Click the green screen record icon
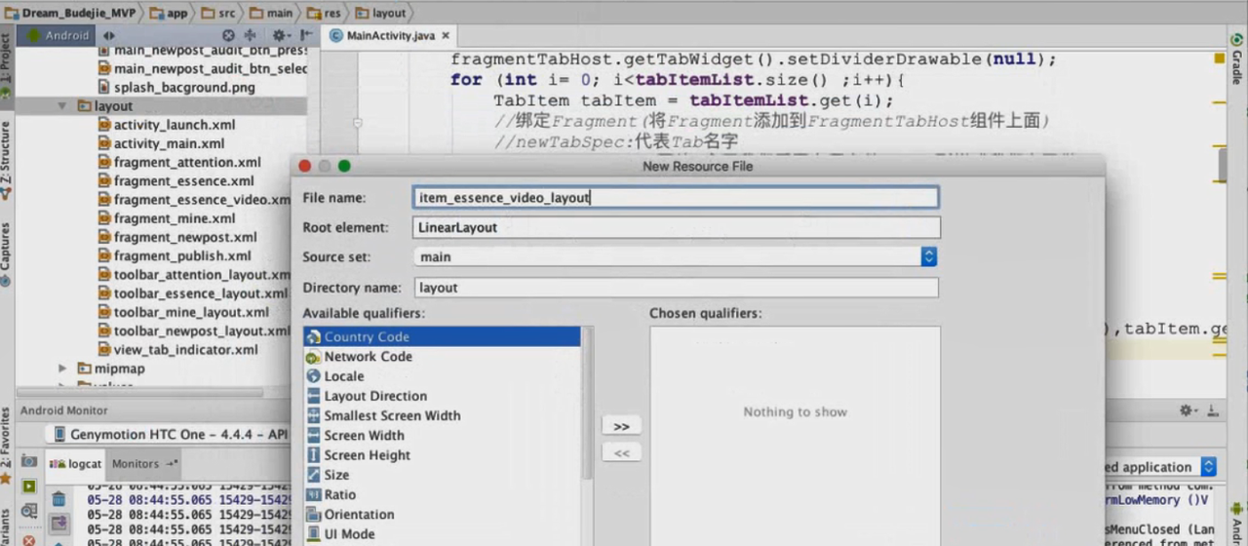 point(30,486)
